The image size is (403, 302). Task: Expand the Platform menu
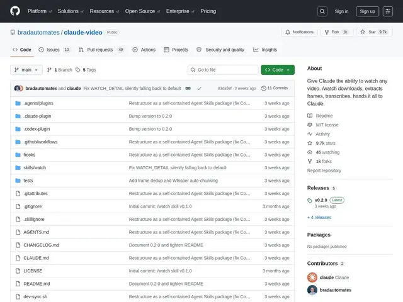click(x=40, y=11)
